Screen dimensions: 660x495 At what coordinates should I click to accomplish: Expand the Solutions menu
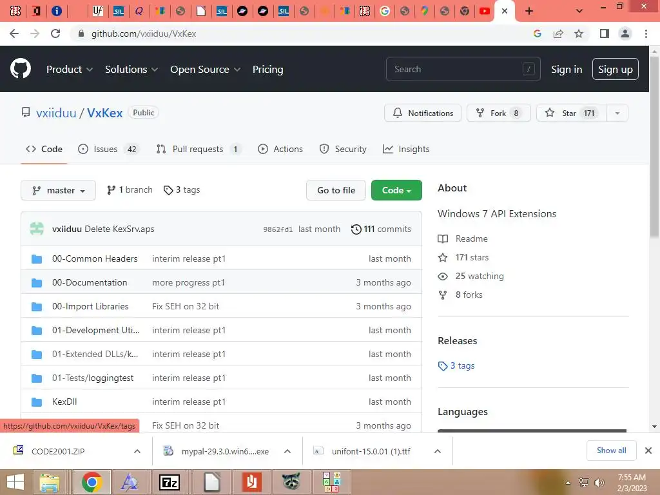131,70
